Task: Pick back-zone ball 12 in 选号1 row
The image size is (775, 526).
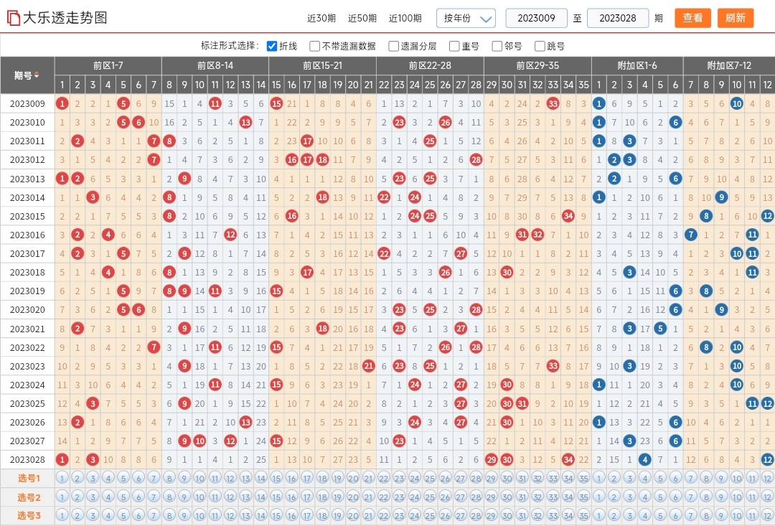Action: click(x=767, y=478)
